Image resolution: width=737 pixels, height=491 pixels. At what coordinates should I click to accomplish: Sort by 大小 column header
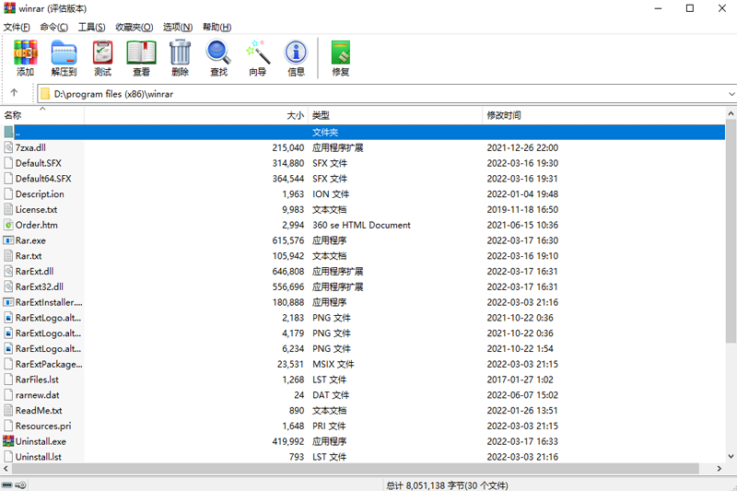pyautogui.click(x=196, y=115)
